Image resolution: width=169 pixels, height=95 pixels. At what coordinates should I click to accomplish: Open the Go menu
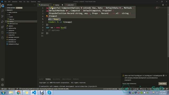[x=24, y=2]
